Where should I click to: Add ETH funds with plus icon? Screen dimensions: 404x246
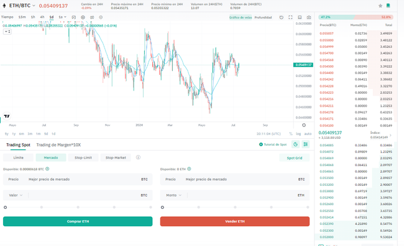tap(189, 169)
